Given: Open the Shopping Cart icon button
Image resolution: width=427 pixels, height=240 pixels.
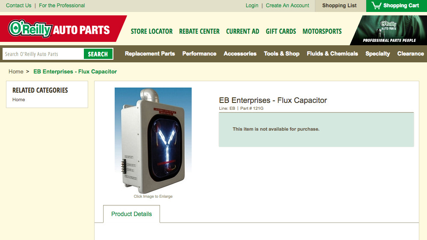Looking at the screenshot, I should click(397, 6).
